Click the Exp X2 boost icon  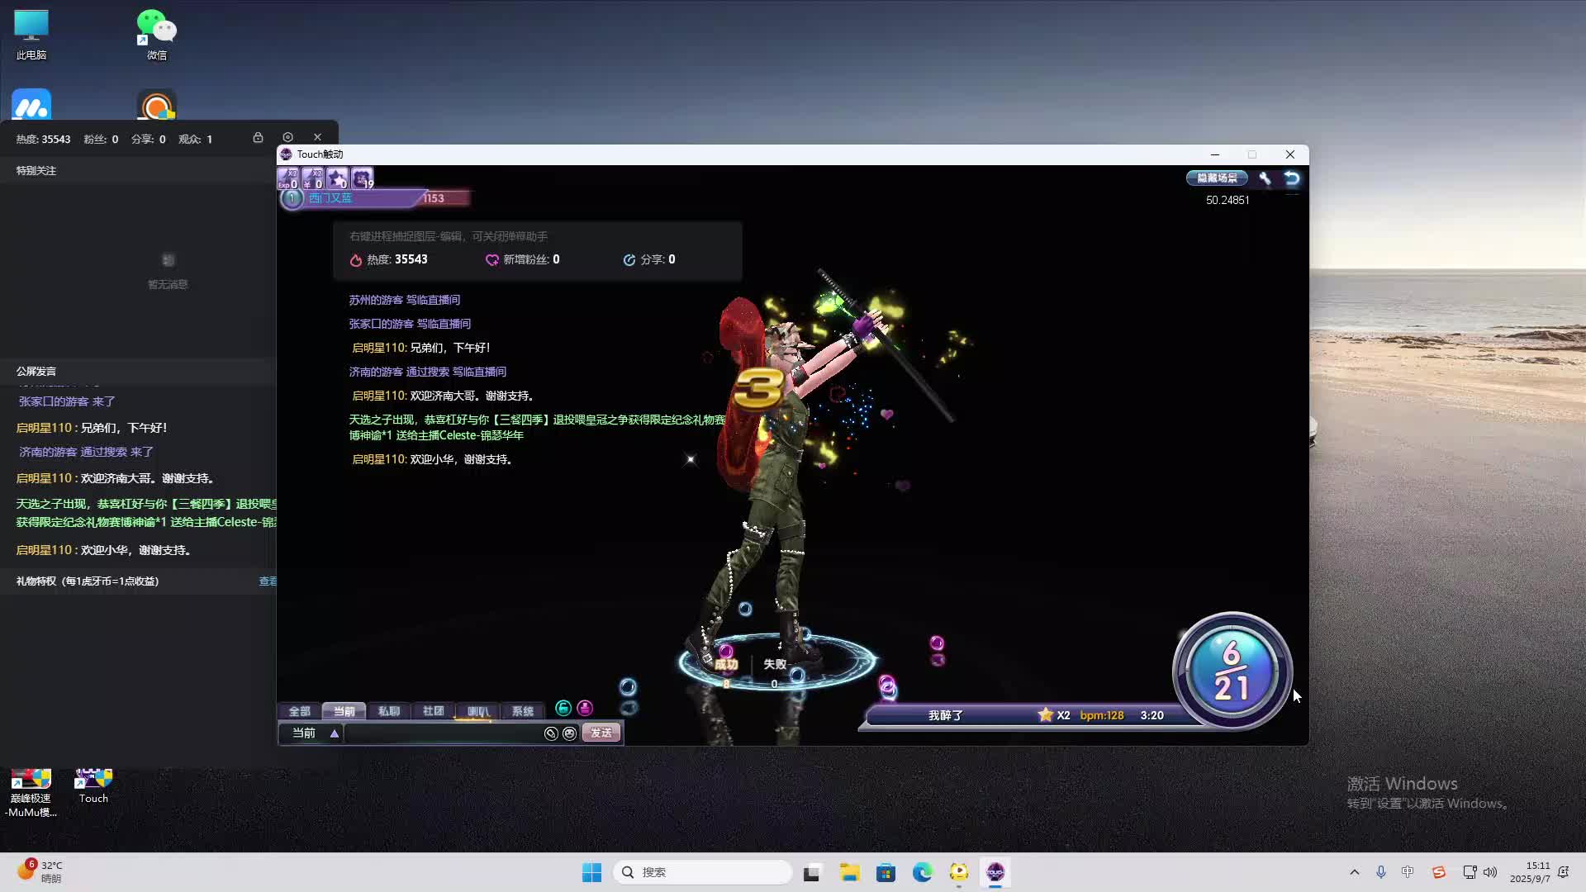287,178
